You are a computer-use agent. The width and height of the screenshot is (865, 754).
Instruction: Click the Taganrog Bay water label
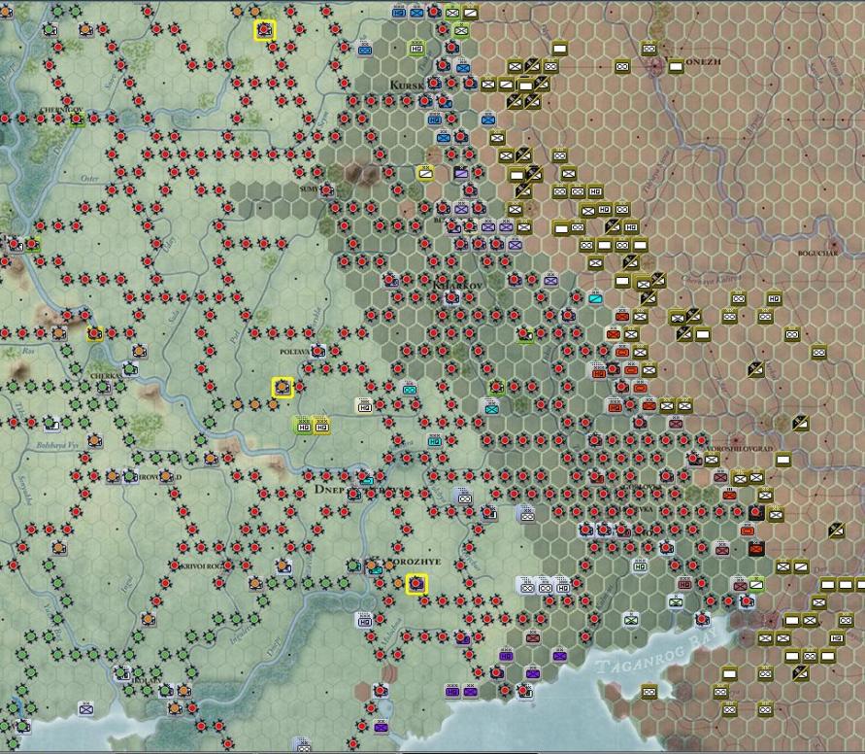[655, 652]
